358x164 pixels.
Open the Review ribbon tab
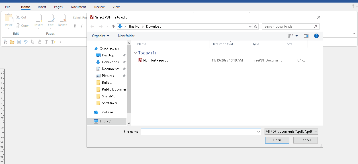click(x=99, y=7)
